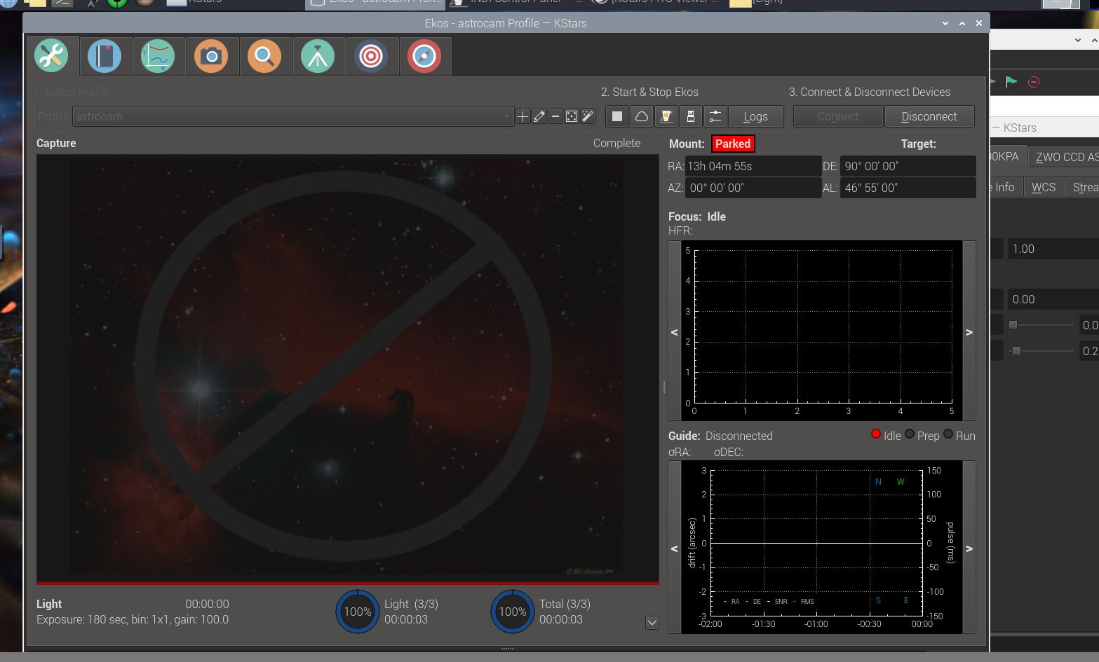The height and width of the screenshot is (662, 1099).
Task: Open the Ekos Setup module tab
Action: click(x=51, y=56)
